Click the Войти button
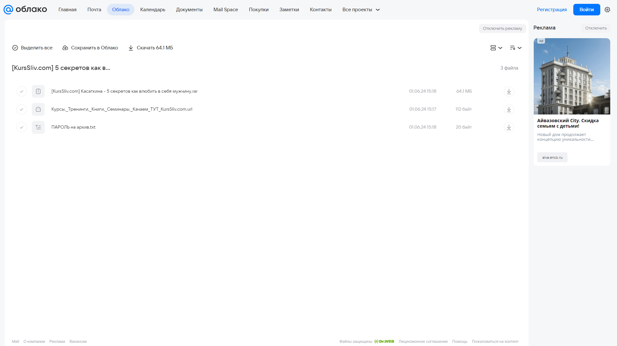Screen dimensions: 617x346 (x=586, y=10)
